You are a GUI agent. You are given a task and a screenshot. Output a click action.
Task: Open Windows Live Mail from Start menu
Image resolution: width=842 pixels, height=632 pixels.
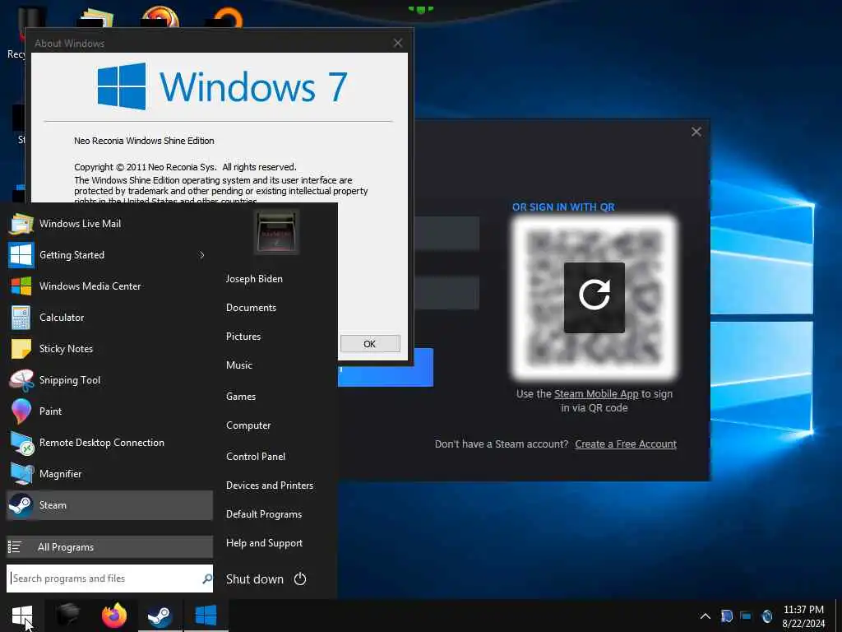109,224
